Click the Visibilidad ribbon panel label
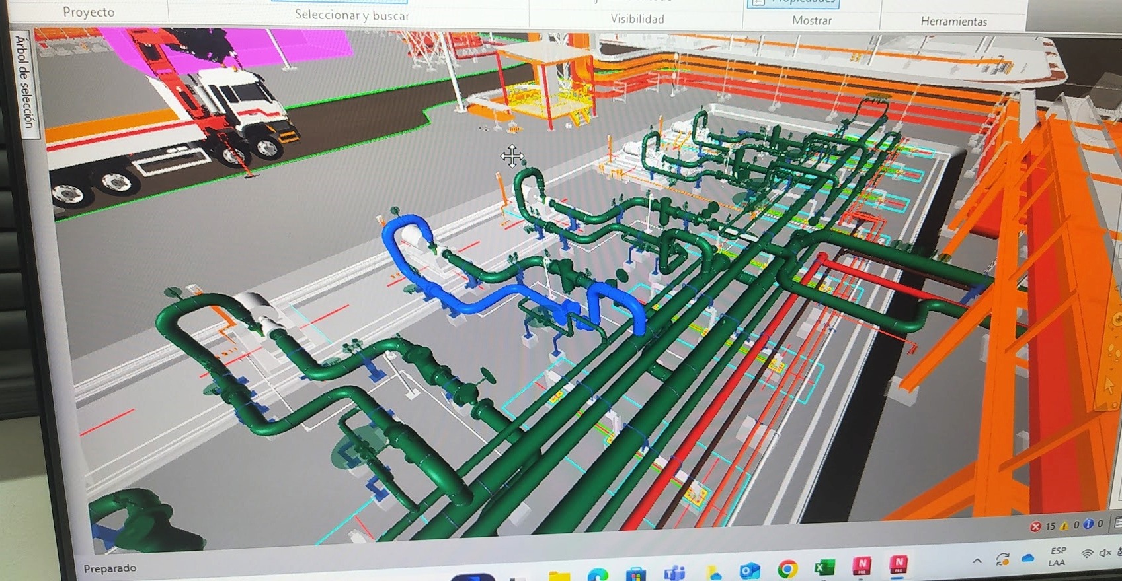 [x=637, y=19]
